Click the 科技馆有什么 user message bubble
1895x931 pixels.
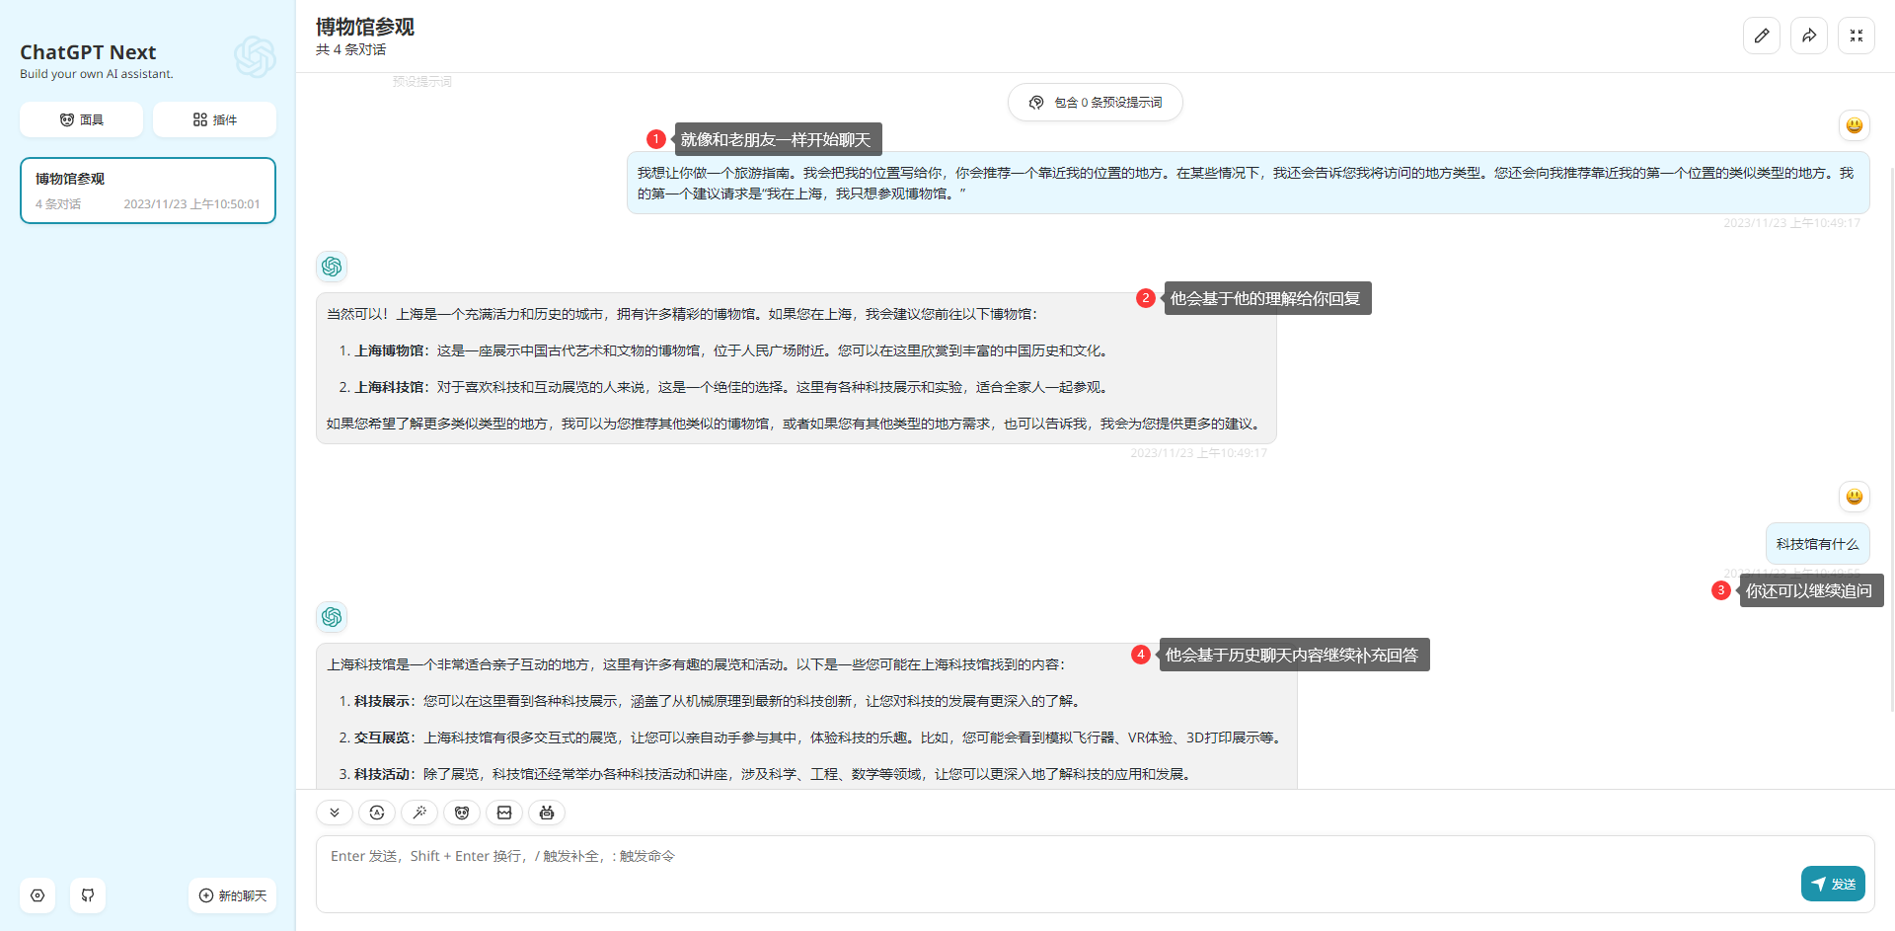[x=1817, y=544]
